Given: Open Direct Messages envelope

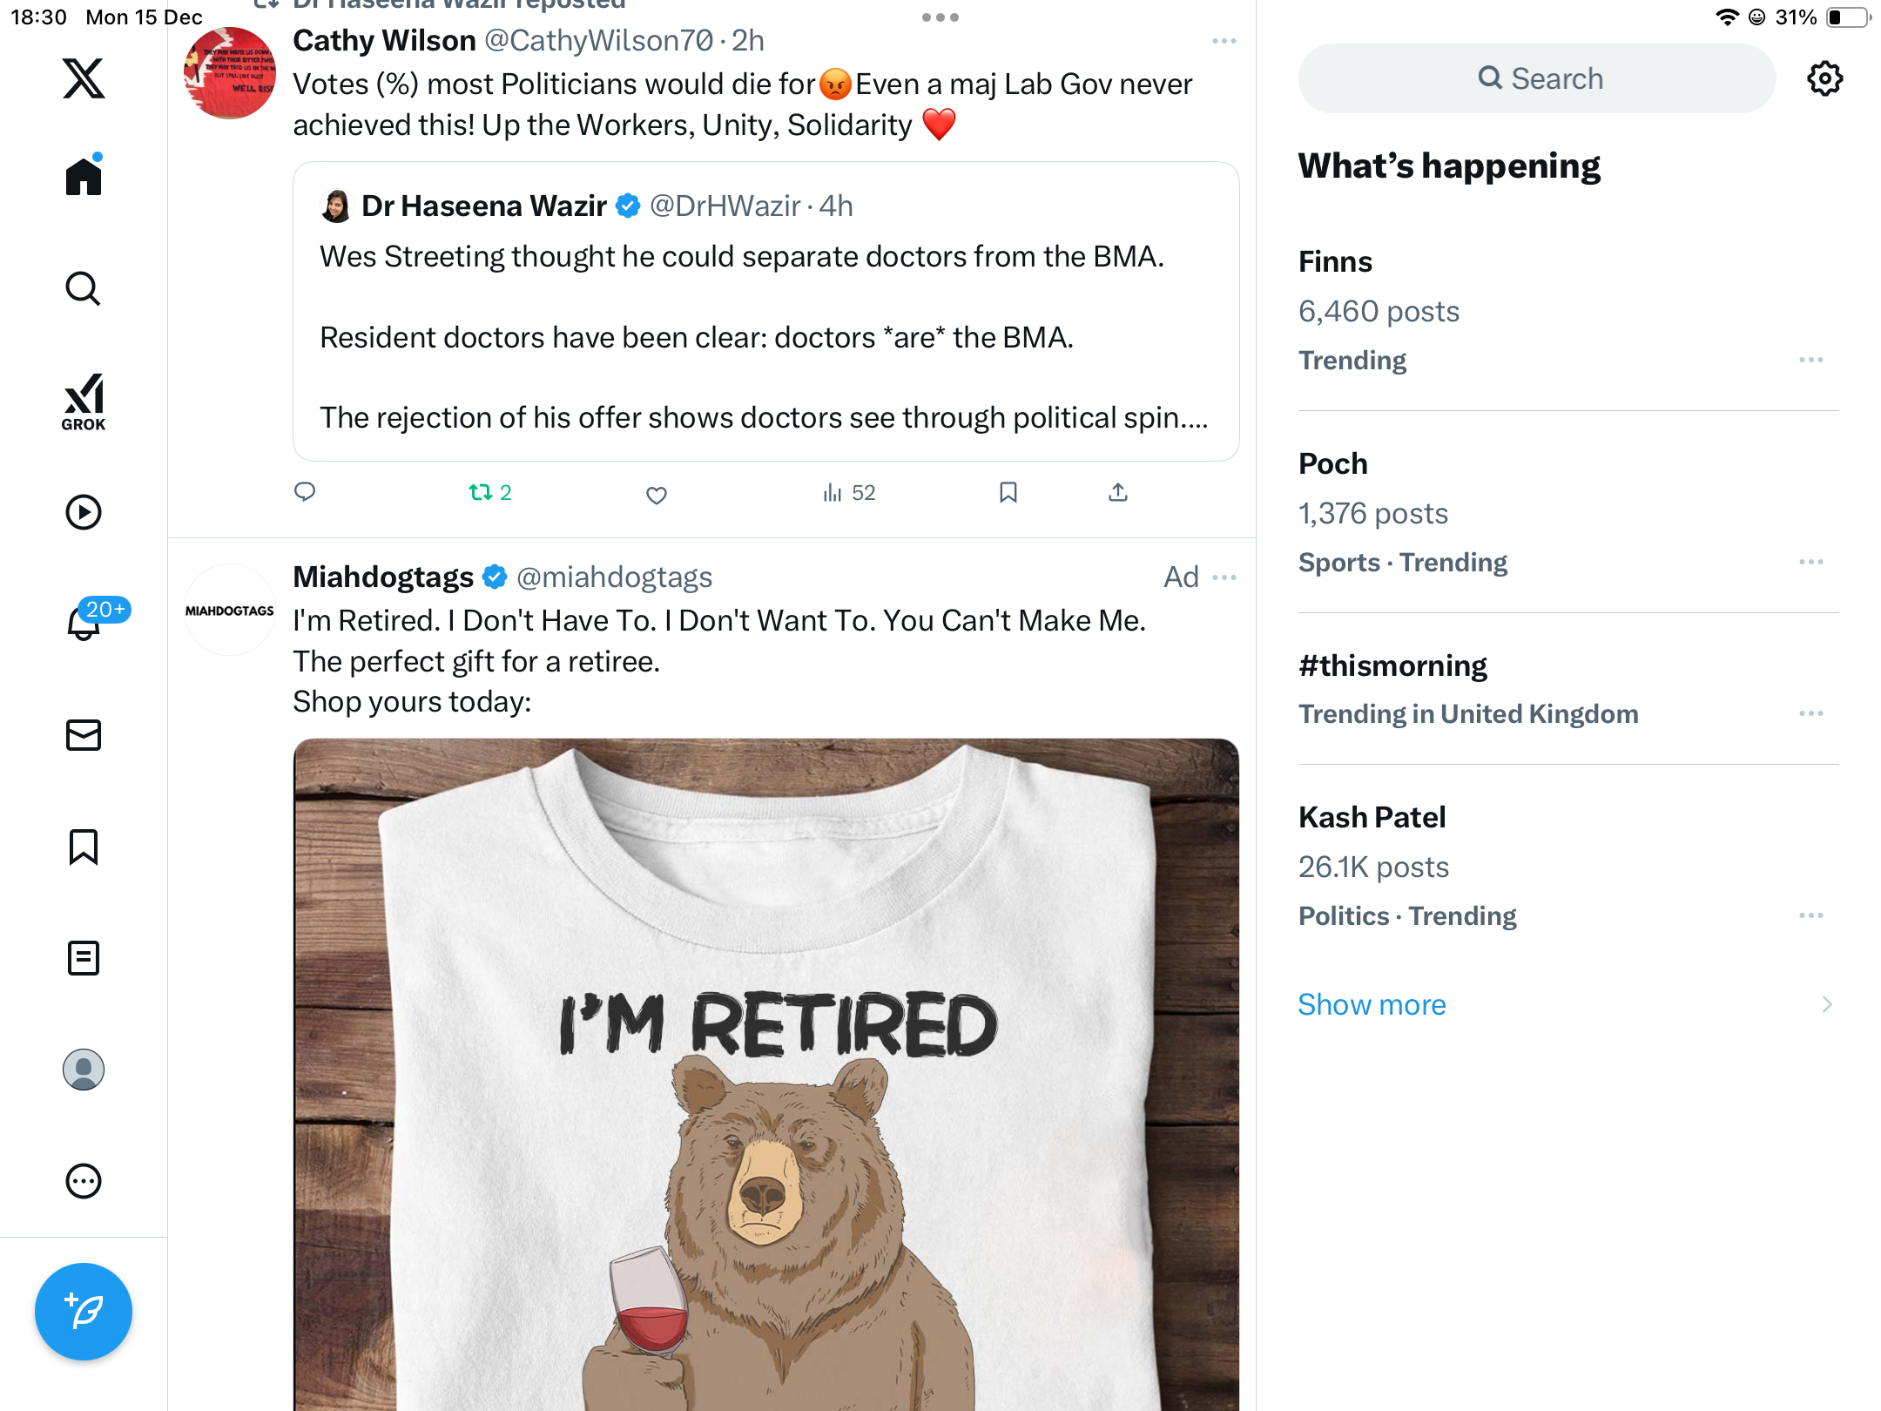Looking at the screenshot, I should coord(84,735).
